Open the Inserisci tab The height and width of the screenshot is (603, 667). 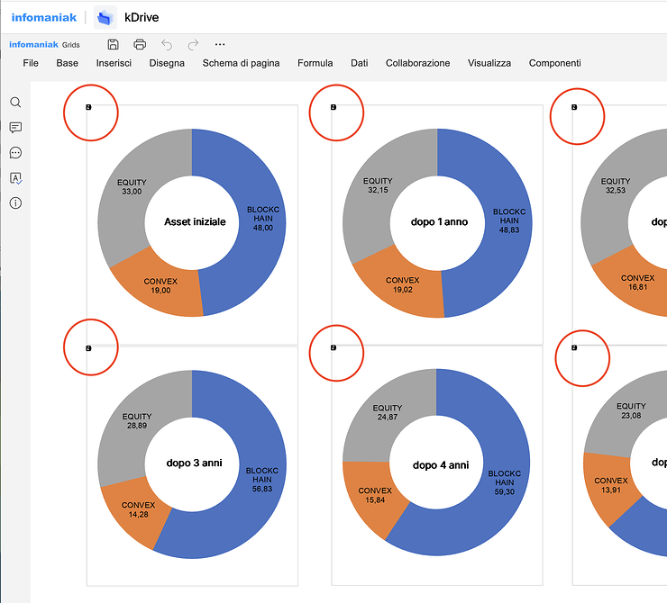pos(114,63)
